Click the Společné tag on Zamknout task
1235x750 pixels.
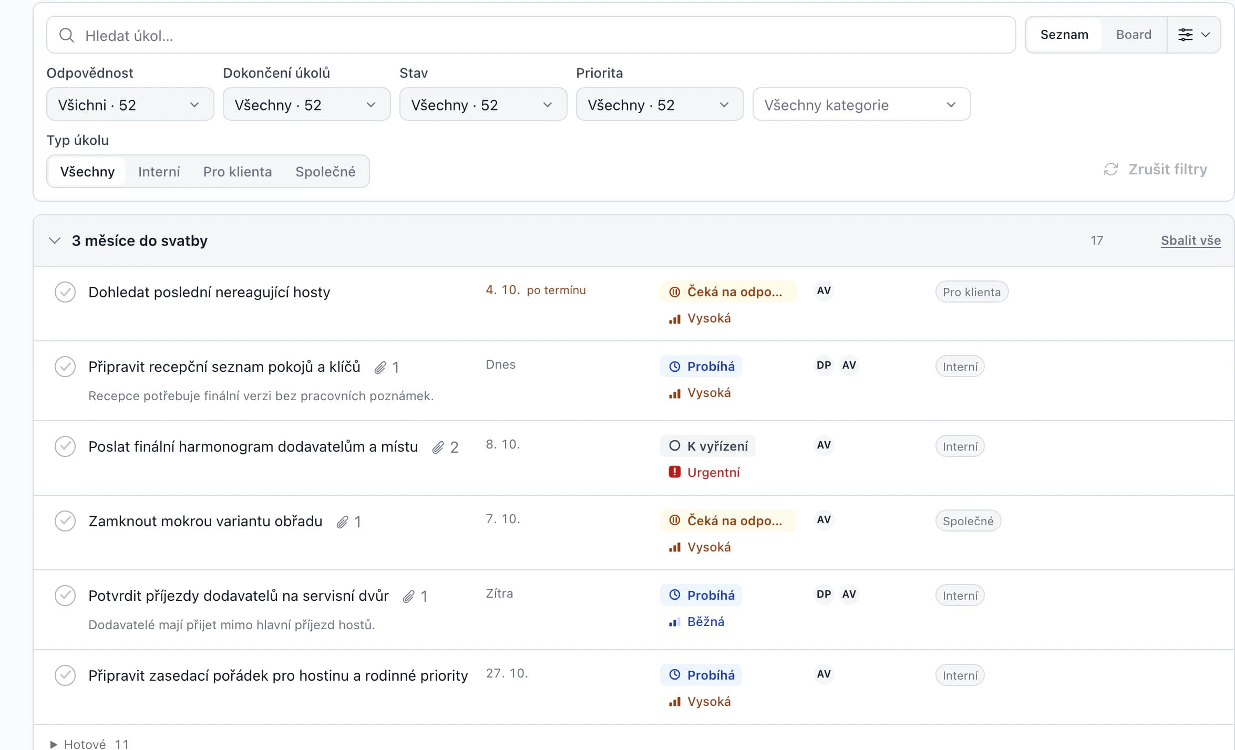(969, 521)
